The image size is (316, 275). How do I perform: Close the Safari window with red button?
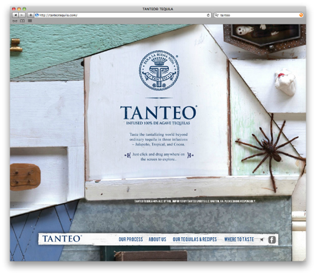coord(14,9)
